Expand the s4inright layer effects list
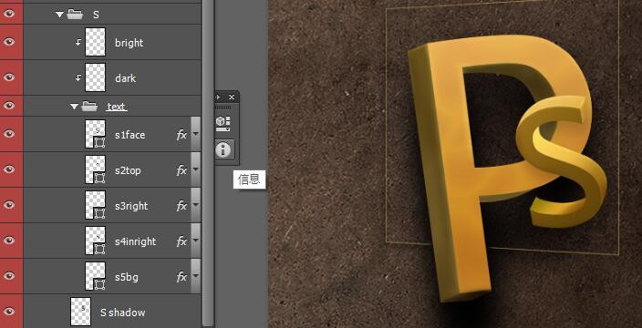The width and height of the screenshot is (642, 328). click(196, 241)
